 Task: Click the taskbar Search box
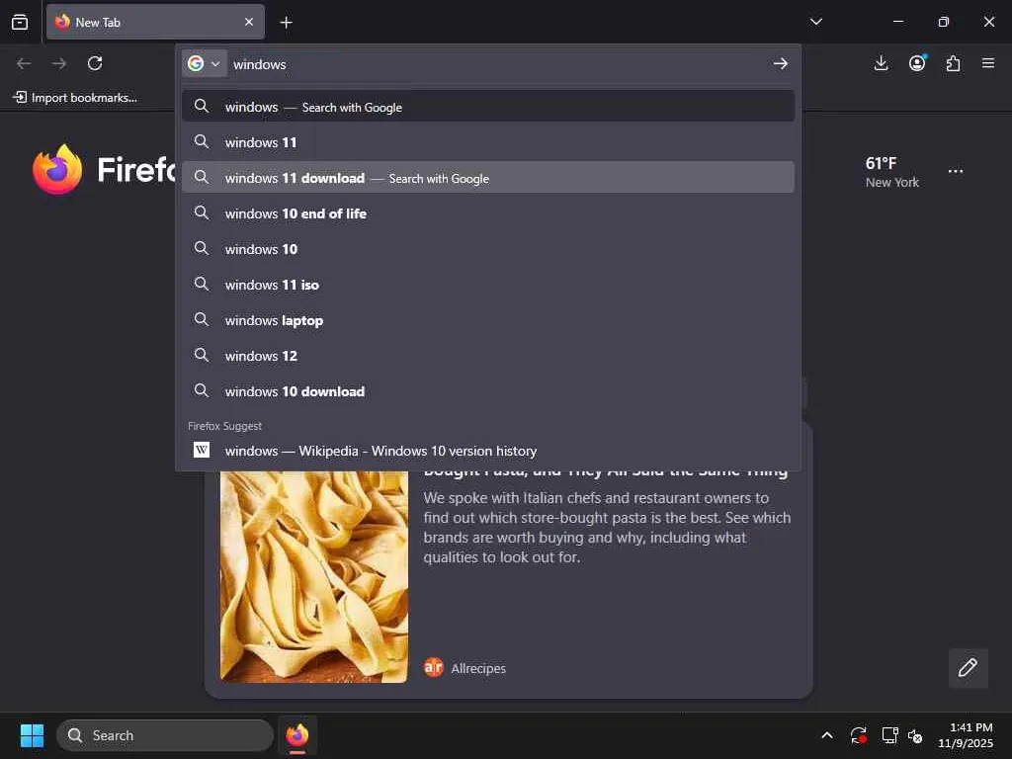[165, 735]
